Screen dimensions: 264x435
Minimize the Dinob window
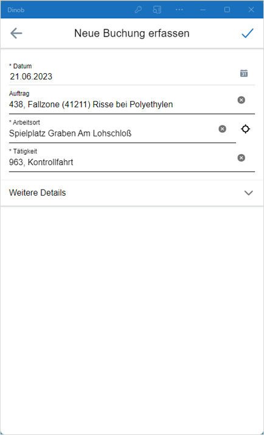(203, 10)
